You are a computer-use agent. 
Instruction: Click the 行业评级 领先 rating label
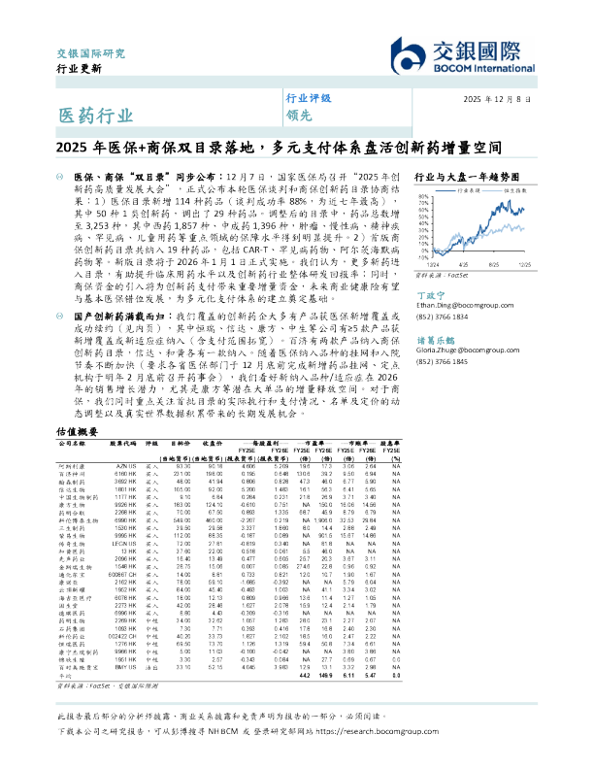click(307, 106)
